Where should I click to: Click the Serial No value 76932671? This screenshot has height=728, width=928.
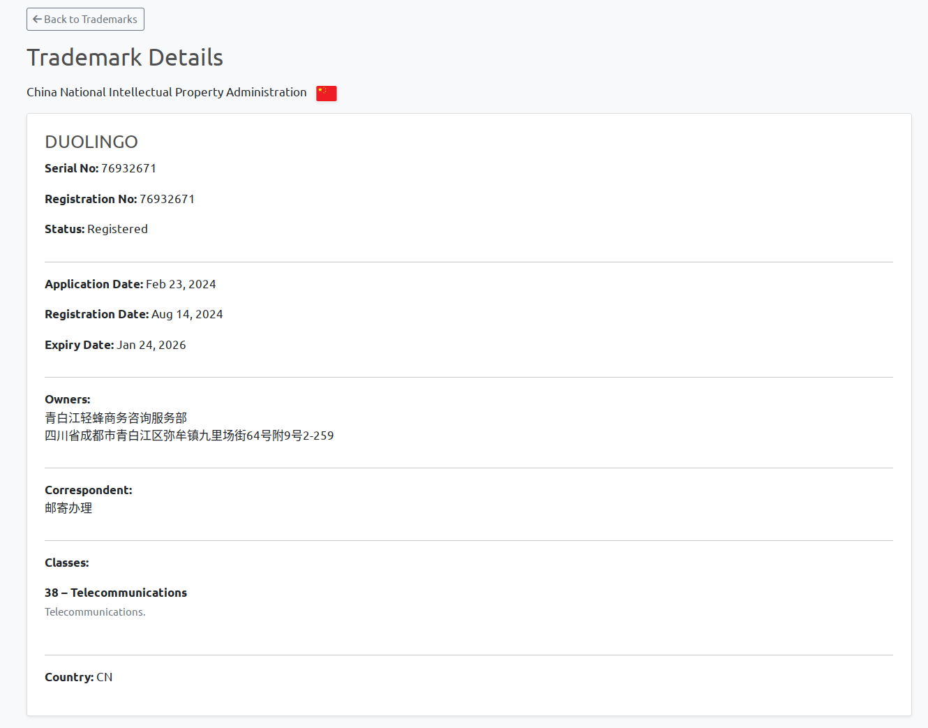click(128, 168)
